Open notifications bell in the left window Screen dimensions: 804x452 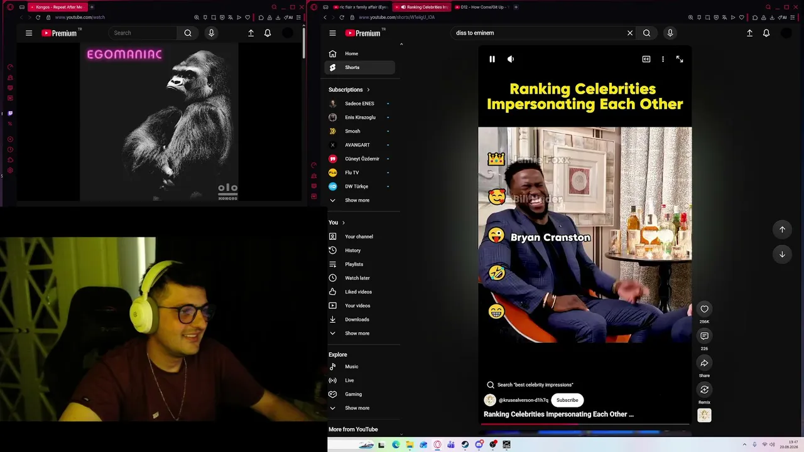(268, 33)
